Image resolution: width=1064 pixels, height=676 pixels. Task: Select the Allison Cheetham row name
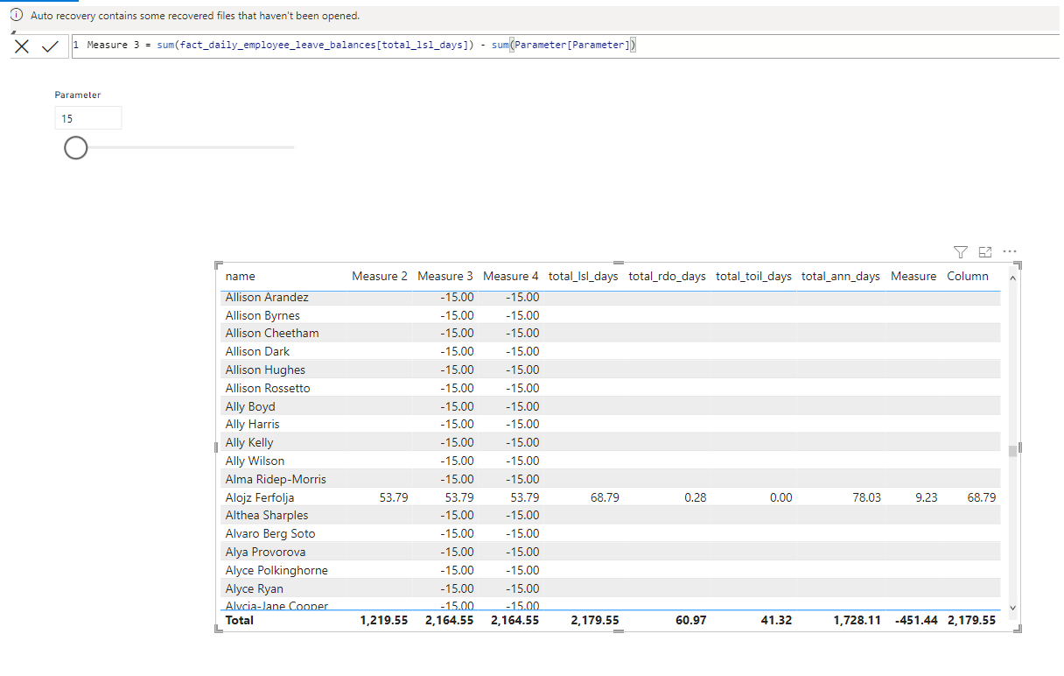272,333
